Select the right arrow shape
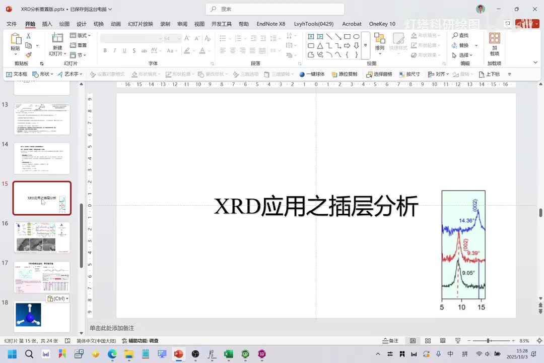Screen dimensions: 544x363 (x=347, y=45)
